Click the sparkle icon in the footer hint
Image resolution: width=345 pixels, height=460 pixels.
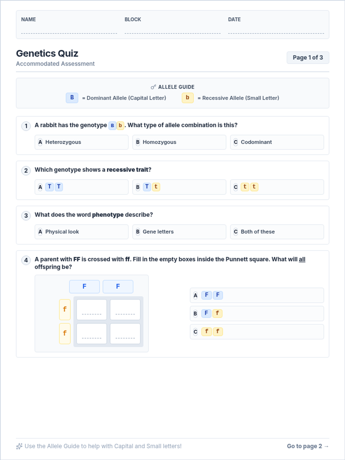pyautogui.click(x=19, y=446)
